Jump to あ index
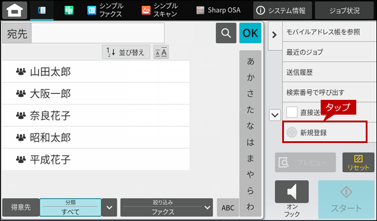The width and height of the screenshot is (377, 221). (251, 61)
